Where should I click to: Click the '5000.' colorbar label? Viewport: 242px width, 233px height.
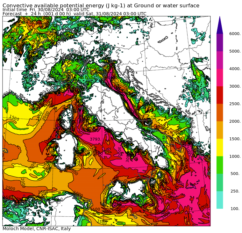(x=235, y=51)
